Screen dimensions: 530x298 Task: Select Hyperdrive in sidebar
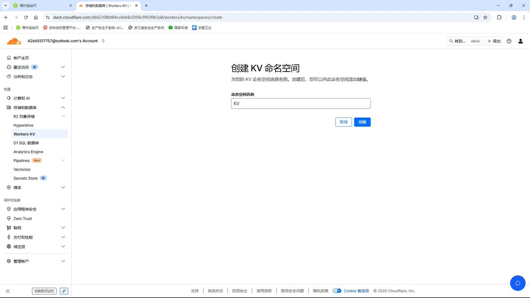coord(23,125)
